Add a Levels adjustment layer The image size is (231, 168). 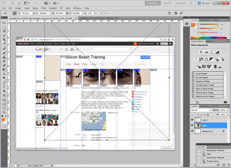pyautogui.click(x=206, y=52)
